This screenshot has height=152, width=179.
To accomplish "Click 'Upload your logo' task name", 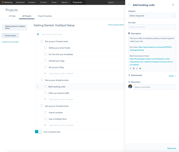I will (56, 61).
